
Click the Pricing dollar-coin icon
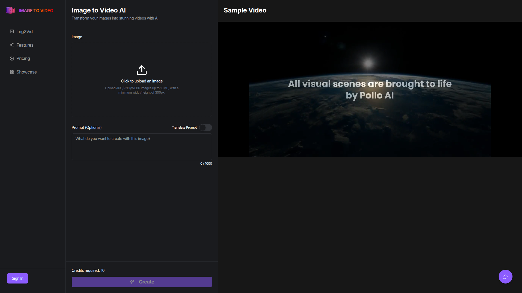12,59
